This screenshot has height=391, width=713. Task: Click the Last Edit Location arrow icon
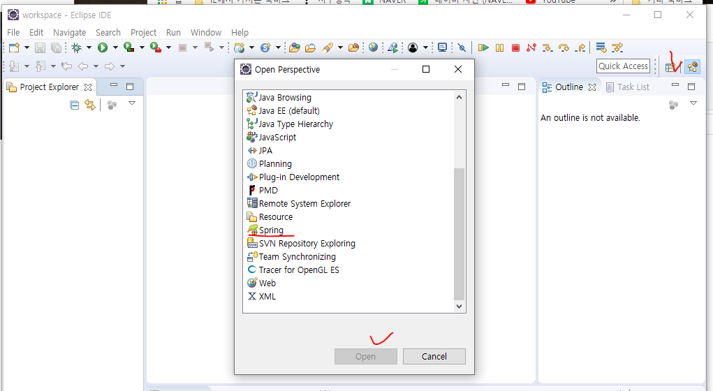point(66,66)
